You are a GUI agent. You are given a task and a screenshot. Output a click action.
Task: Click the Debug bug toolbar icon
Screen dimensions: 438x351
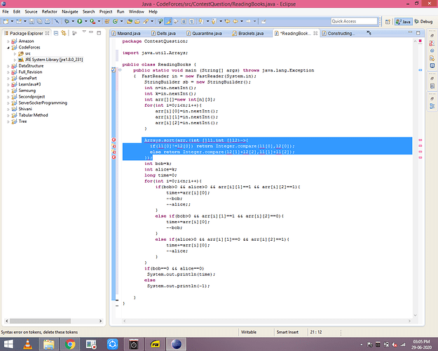tap(67, 21)
